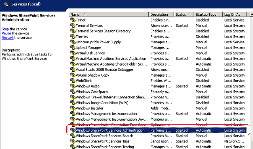Select the Themes service name
This screenshot has width=253, height=149.
click(82, 36)
